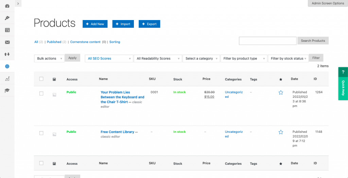Click the graduation cap icon in sidebar
348x178 pixels.
(7, 90)
